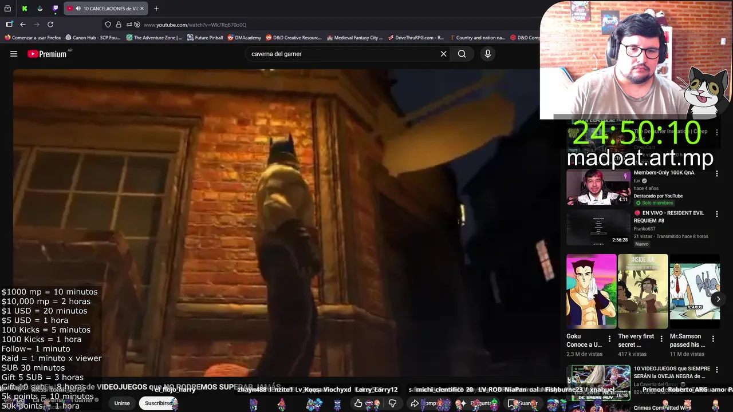This screenshot has height=412, width=733.
Task: Reload the page with refresh icon
Action: 50,25
